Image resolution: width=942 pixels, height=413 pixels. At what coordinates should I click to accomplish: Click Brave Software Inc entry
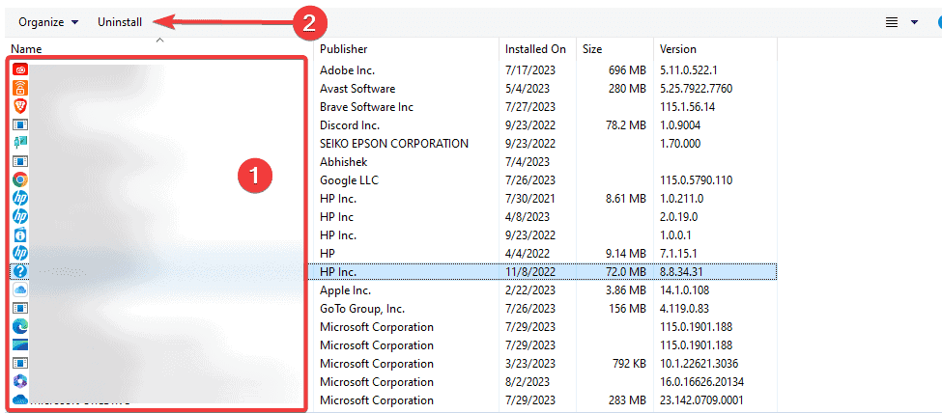(x=366, y=107)
